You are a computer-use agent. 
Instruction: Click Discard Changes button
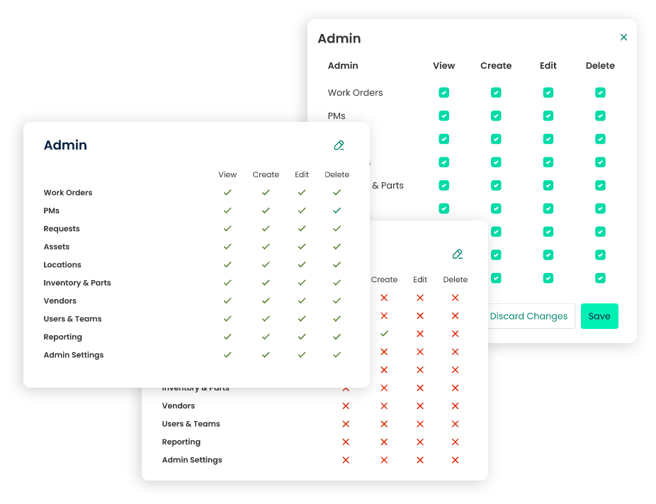[x=528, y=316]
